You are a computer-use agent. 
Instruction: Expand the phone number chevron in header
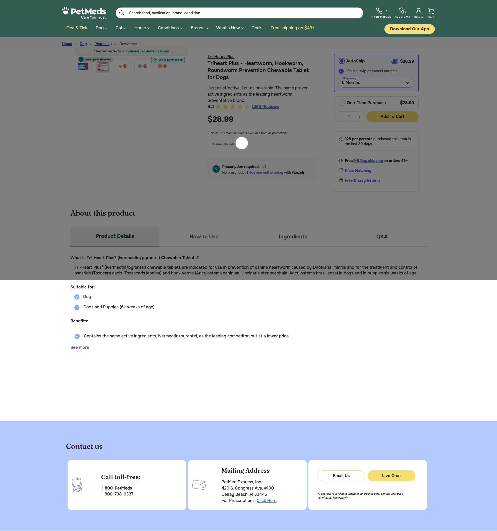click(x=386, y=11)
